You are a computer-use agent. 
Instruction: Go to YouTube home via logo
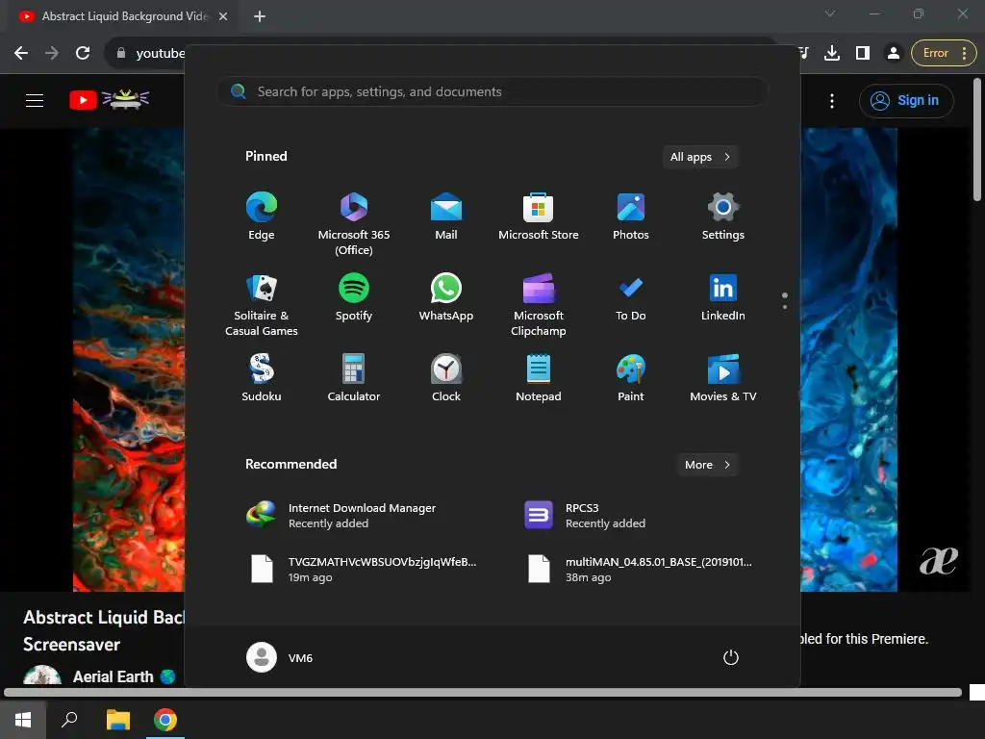[109, 99]
